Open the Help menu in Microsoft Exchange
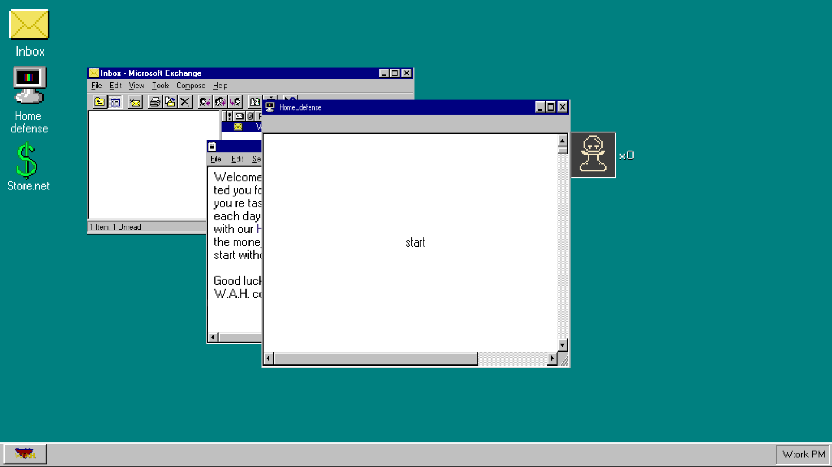Screen dimensions: 832x467 pyautogui.click(x=220, y=86)
